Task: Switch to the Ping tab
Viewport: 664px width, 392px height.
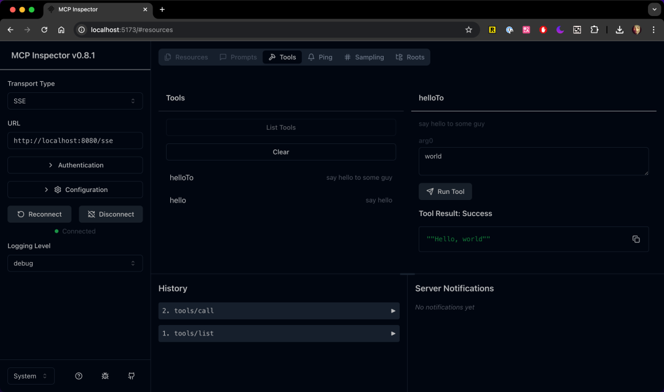Action: point(320,57)
